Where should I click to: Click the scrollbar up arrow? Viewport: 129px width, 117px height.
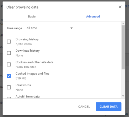pyautogui.click(x=123, y=24)
